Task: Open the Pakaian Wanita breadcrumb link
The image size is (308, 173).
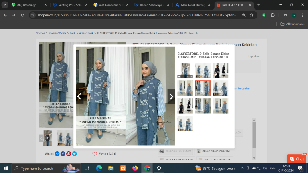Action: click(57, 33)
